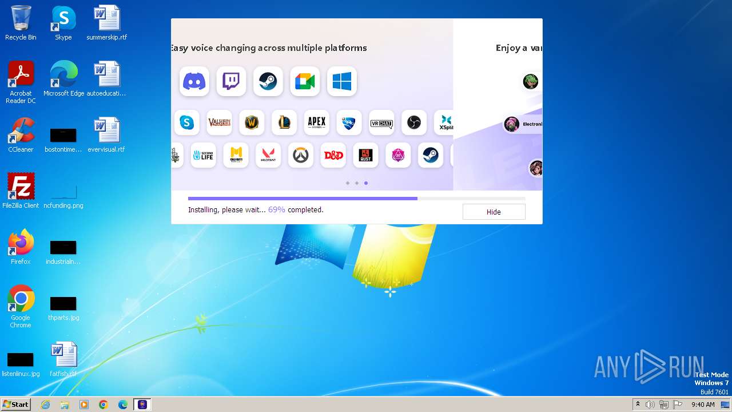The width and height of the screenshot is (732, 412).
Task: Select the fatfish.rtf desktop file
Action: tap(63, 359)
